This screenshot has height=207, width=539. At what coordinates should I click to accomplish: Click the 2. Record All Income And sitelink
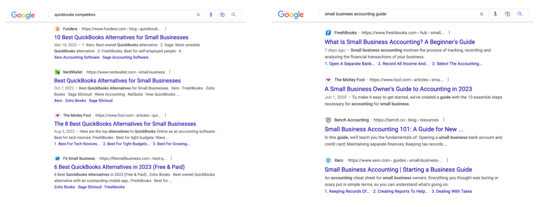coord(404,64)
